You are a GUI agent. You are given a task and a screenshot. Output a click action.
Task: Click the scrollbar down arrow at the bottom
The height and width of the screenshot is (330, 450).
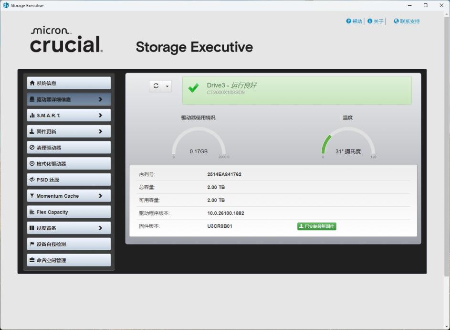(447, 327)
